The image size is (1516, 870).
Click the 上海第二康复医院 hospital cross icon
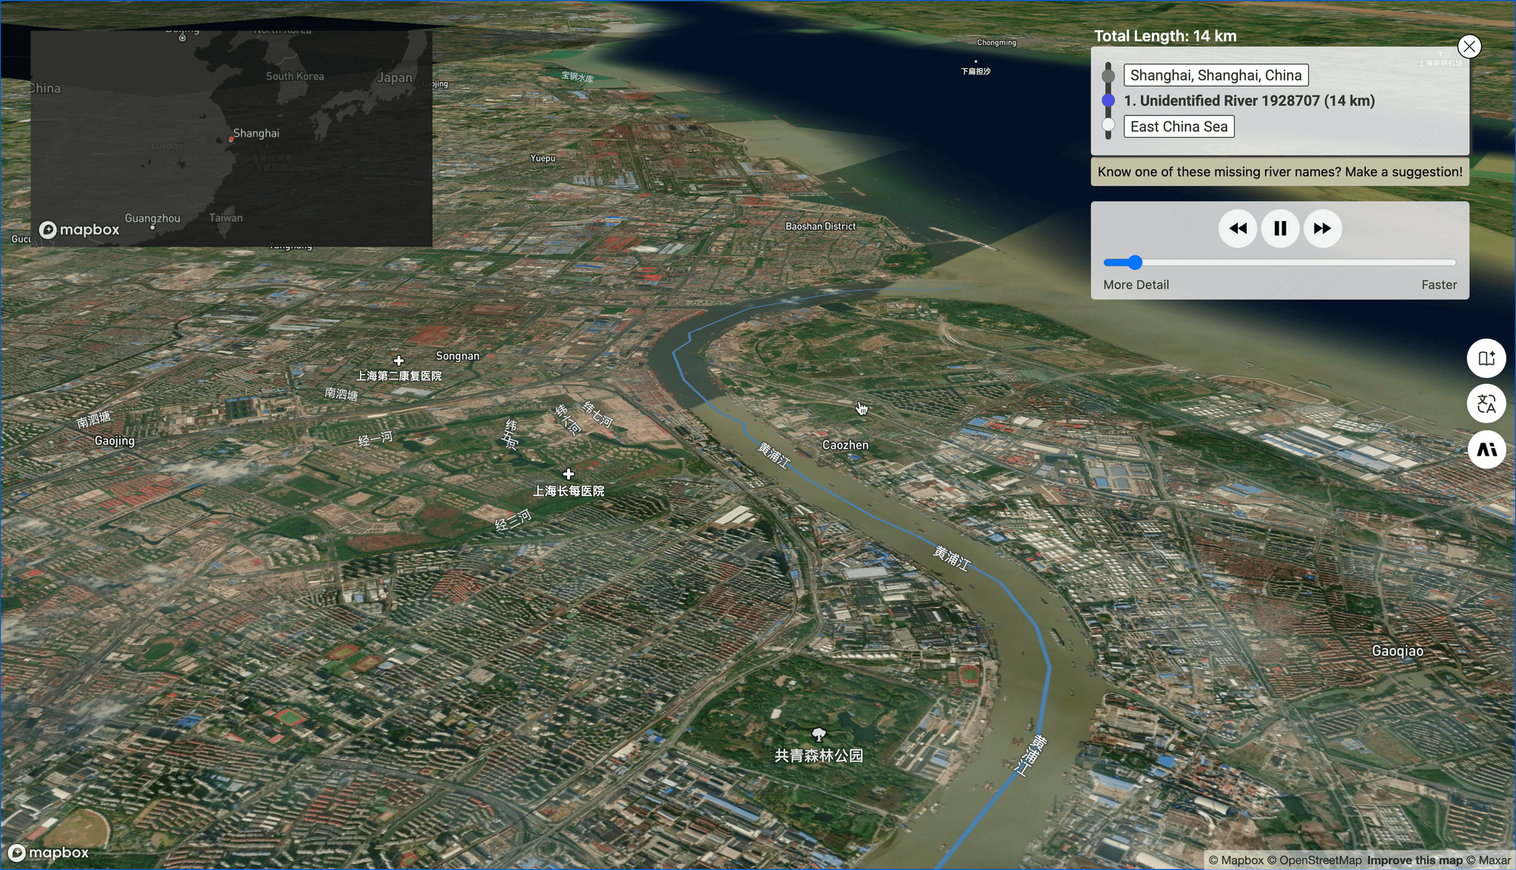click(x=399, y=360)
